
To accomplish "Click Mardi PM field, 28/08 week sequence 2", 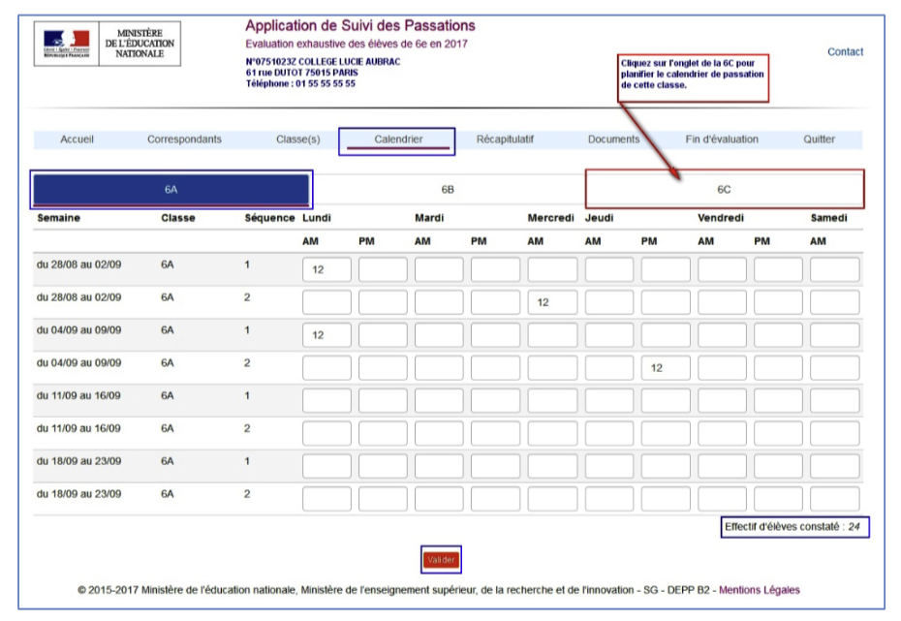I will (495, 302).
